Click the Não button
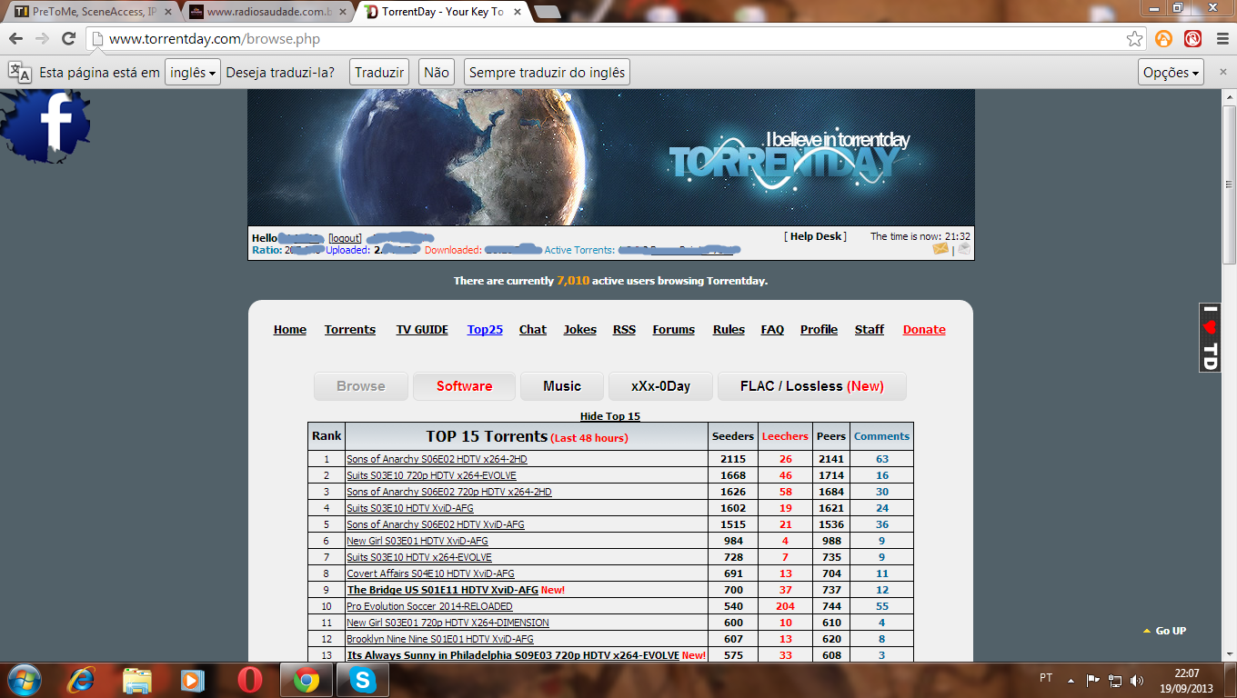 (x=437, y=73)
